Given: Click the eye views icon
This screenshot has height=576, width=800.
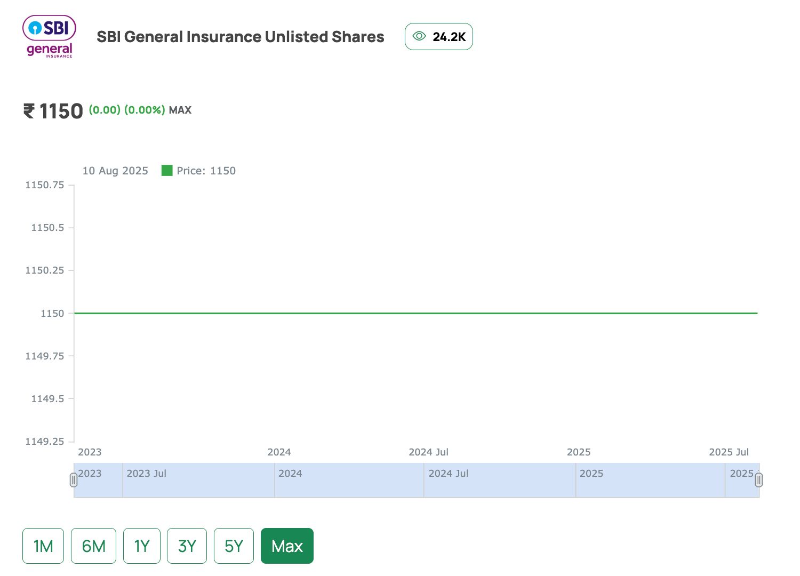Looking at the screenshot, I should (419, 36).
